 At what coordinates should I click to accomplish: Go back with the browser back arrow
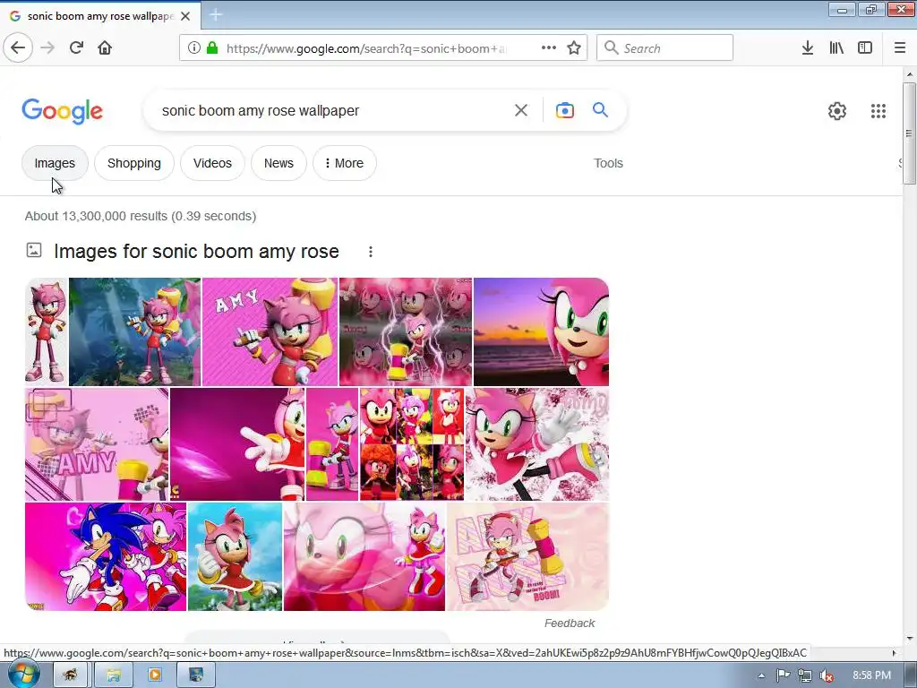[18, 48]
